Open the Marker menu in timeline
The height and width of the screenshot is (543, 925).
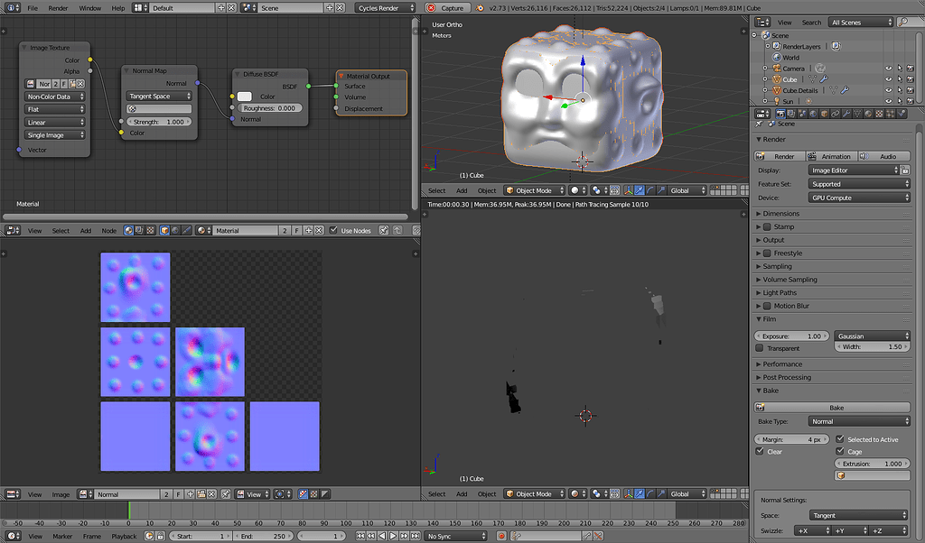pyautogui.click(x=62, y=537)
